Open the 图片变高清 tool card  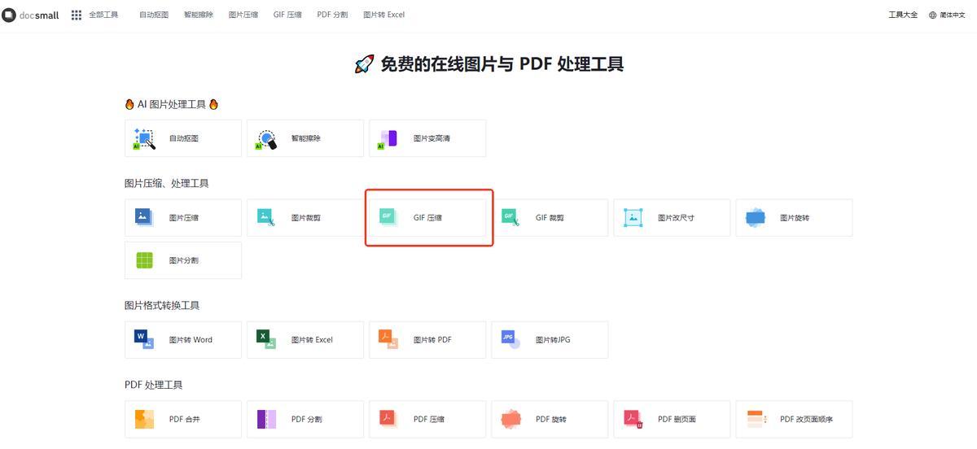(427, 138)
